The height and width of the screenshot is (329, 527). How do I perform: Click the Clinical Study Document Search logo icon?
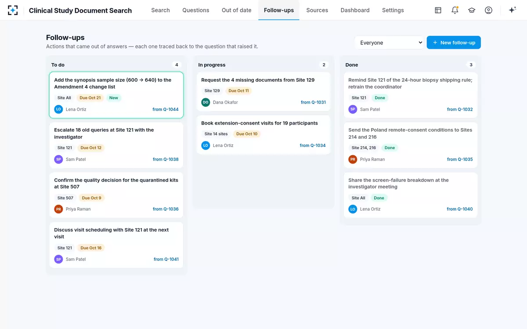click(13, 10)
